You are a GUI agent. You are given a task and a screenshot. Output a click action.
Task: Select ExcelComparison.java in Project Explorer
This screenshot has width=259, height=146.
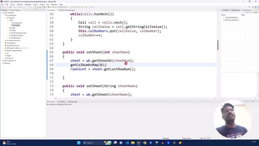(x=19, y=33)
